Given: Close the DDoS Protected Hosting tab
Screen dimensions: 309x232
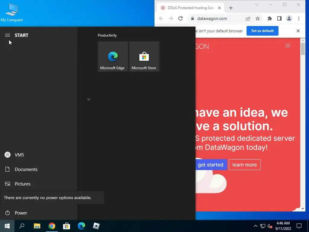Looking at the screenshot, I should pyautogui.click(x=219, y=8).
